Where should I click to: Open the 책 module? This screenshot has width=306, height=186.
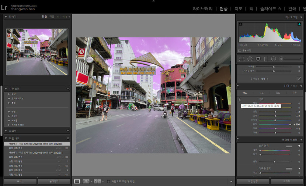[x=251, y=8]
